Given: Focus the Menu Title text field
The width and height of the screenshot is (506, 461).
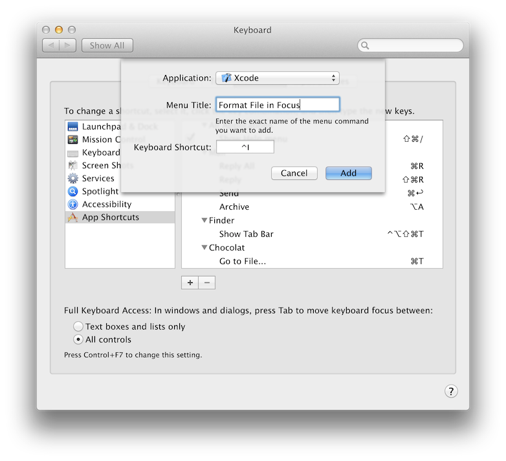Looking at the screenshot, I should (278, 105).
